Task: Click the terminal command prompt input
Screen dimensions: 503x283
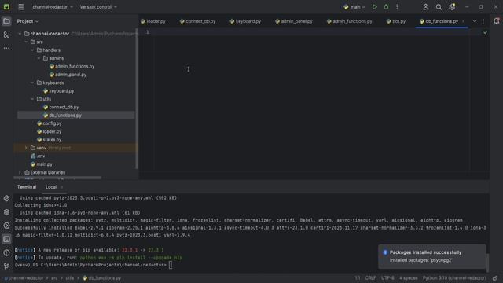Action: (171, 265)
